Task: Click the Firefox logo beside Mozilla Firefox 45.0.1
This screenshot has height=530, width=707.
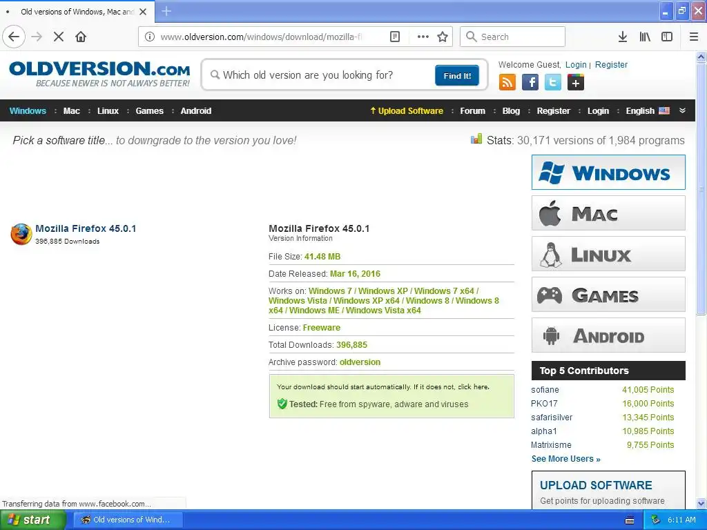Action: click(21, 235)
